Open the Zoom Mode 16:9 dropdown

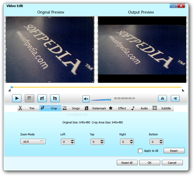pyautogui.click(x=33, y=142)
